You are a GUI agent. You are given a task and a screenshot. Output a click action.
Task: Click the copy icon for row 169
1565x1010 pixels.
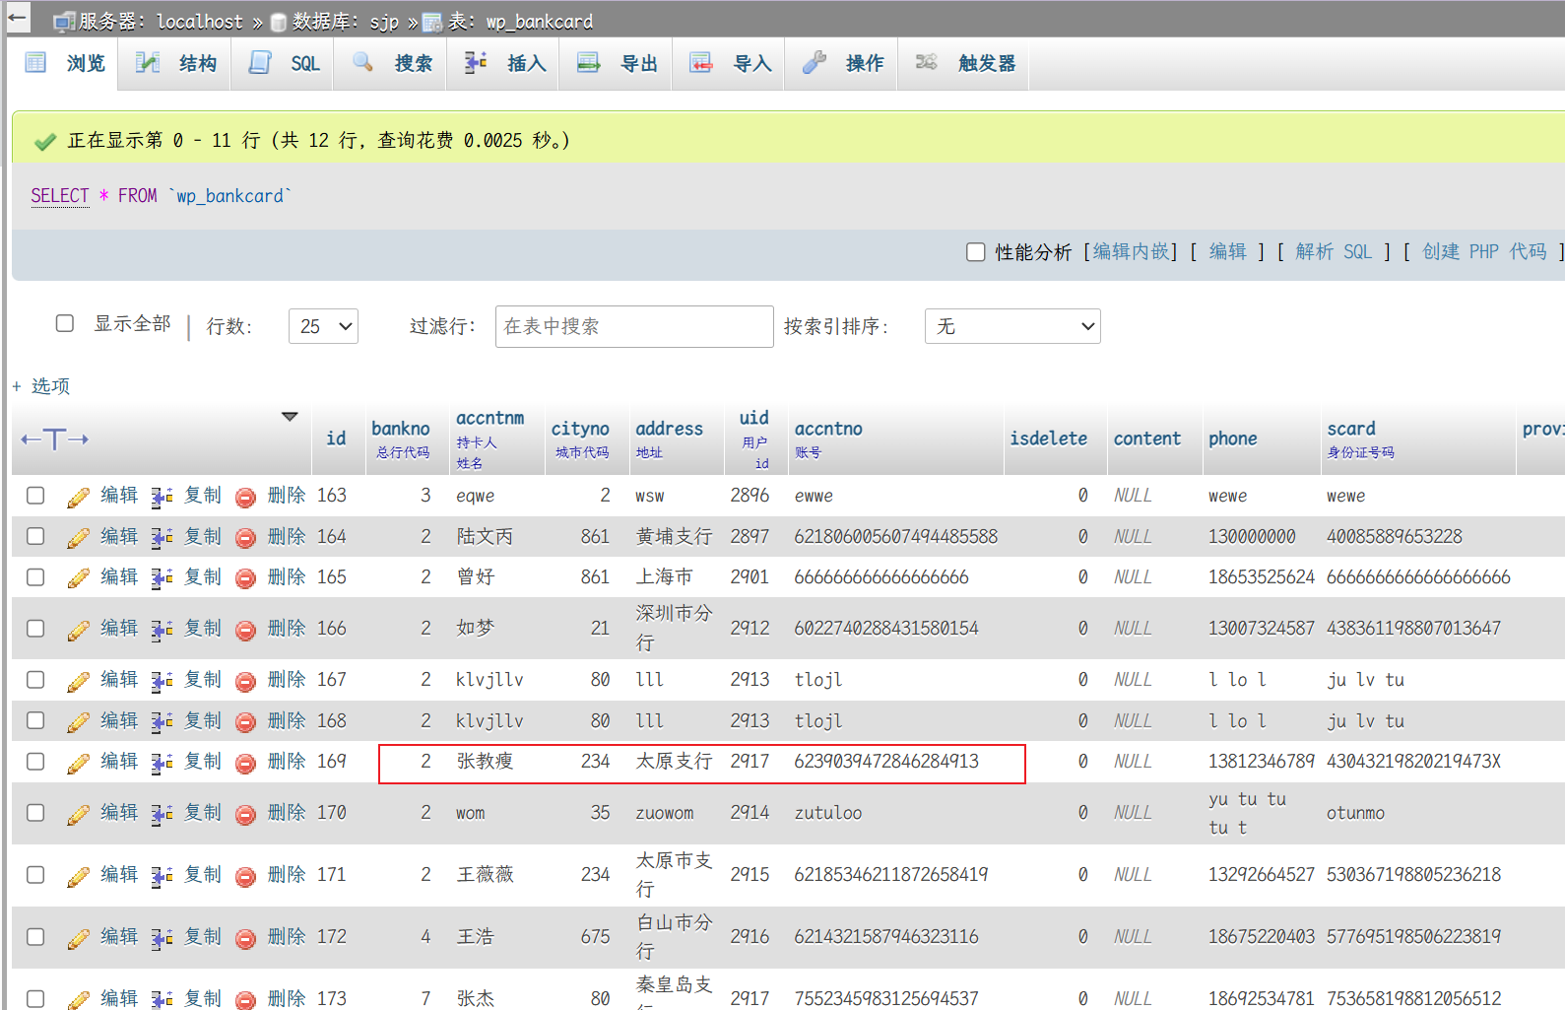[x=162, y=763]
